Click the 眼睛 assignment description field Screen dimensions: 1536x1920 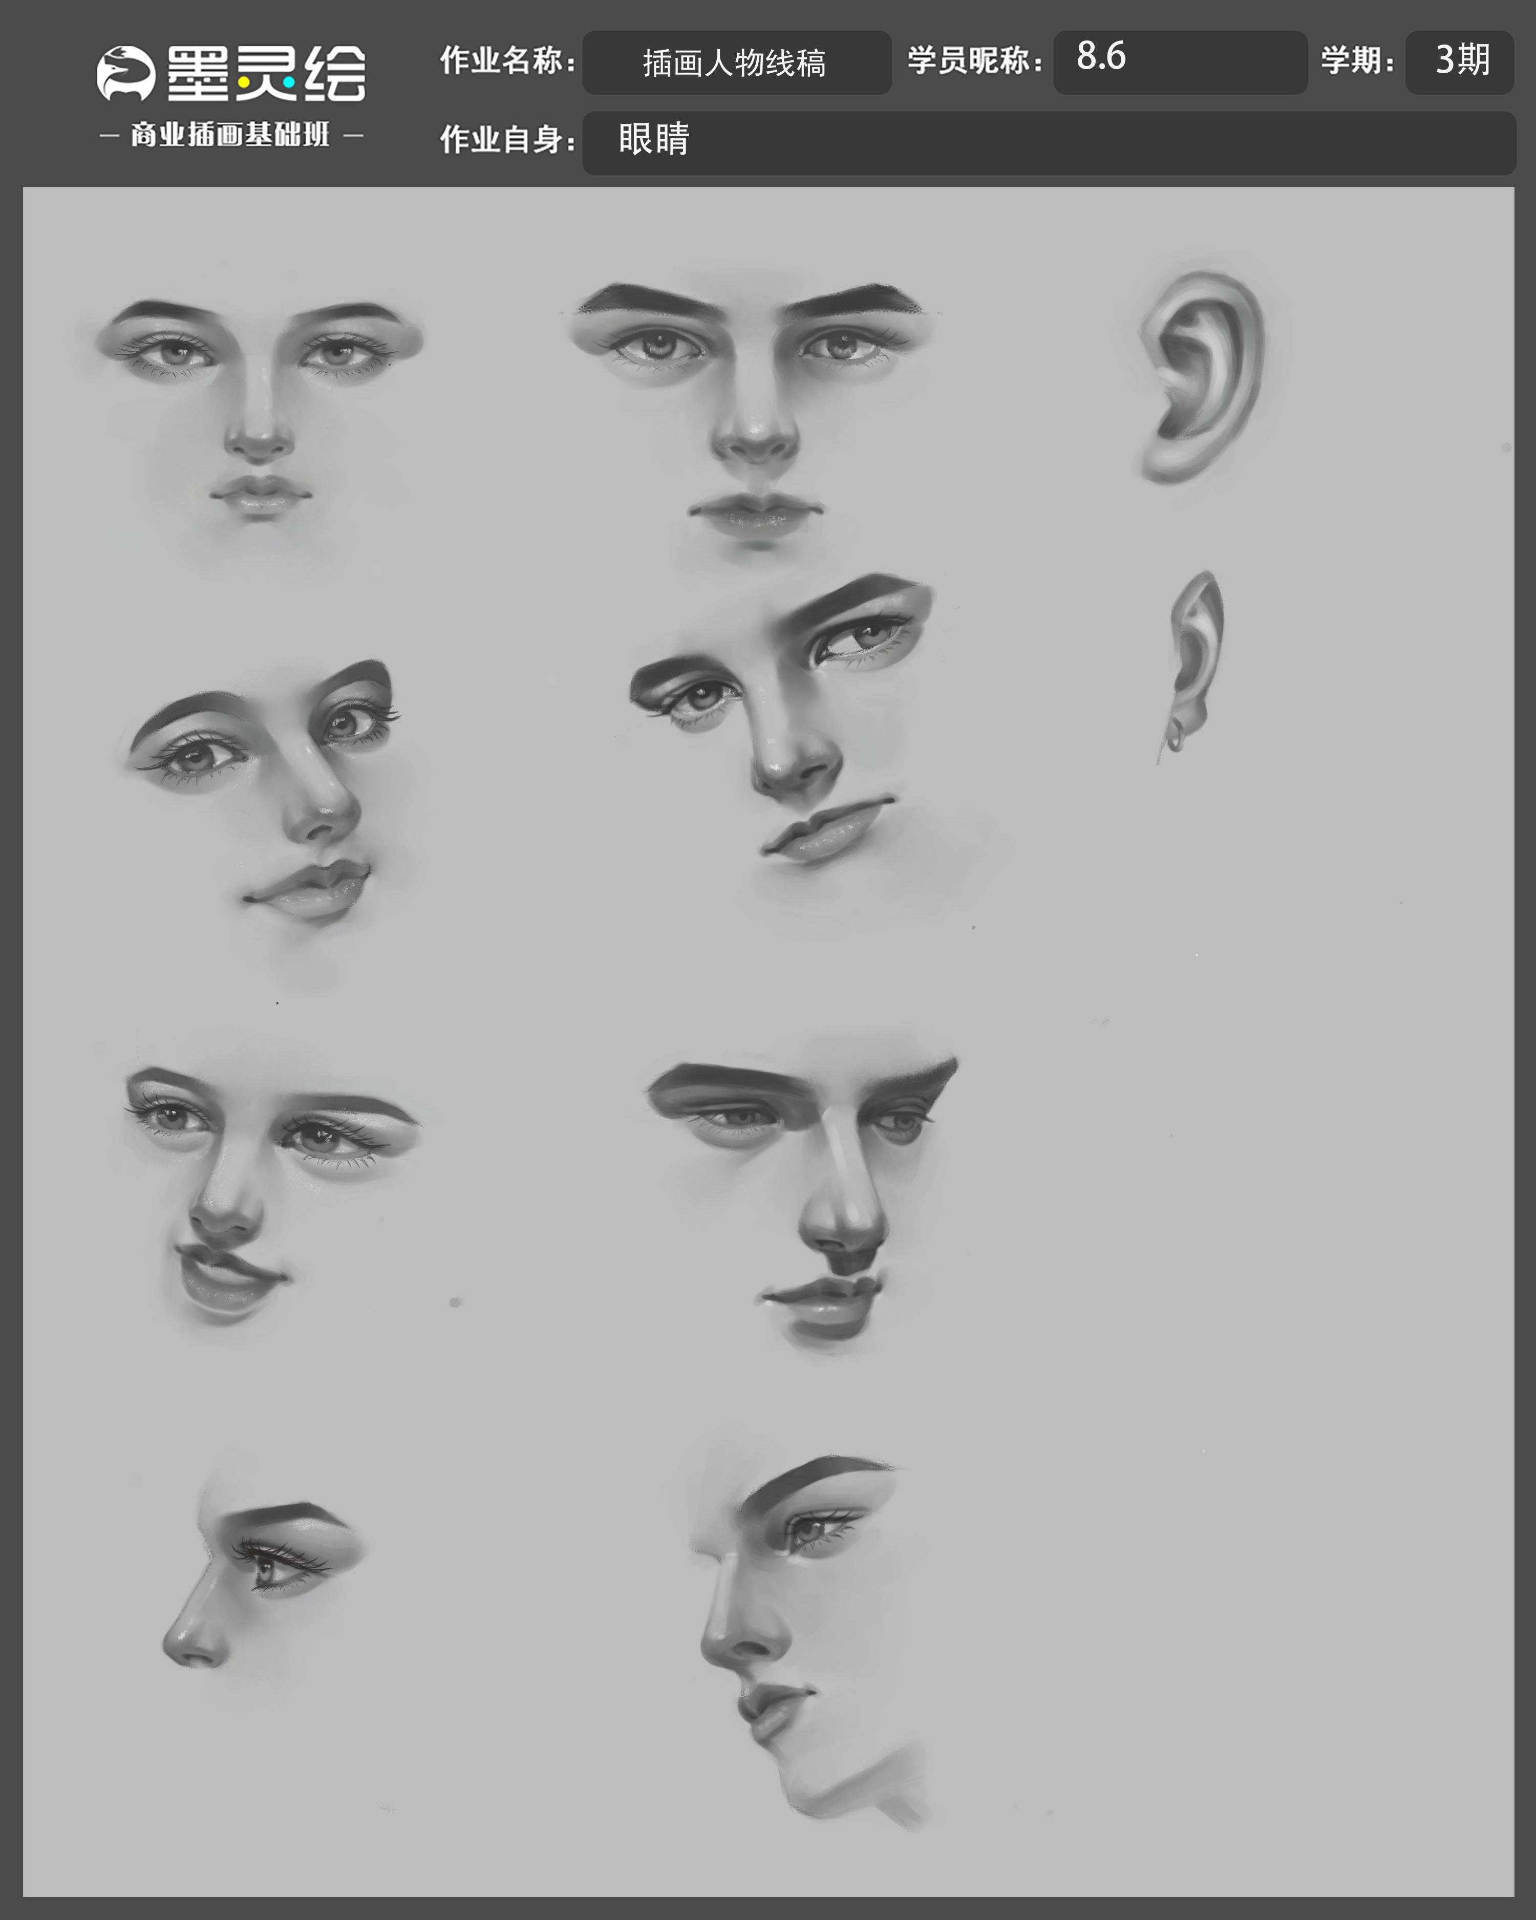(1049, 142)
